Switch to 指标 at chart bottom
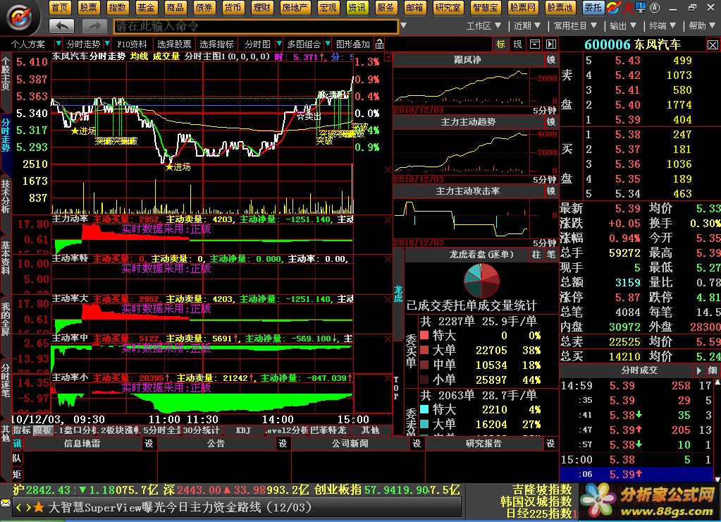This screenshot has height=522, width=721. pyautogui.click(x=22, y=430)
